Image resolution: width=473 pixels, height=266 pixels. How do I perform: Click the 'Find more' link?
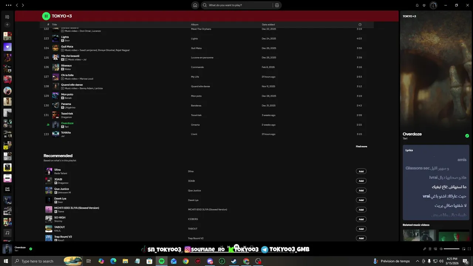(x=361, y=147)
